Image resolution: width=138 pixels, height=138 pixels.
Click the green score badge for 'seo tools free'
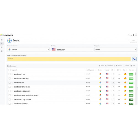tap(131, 74)
